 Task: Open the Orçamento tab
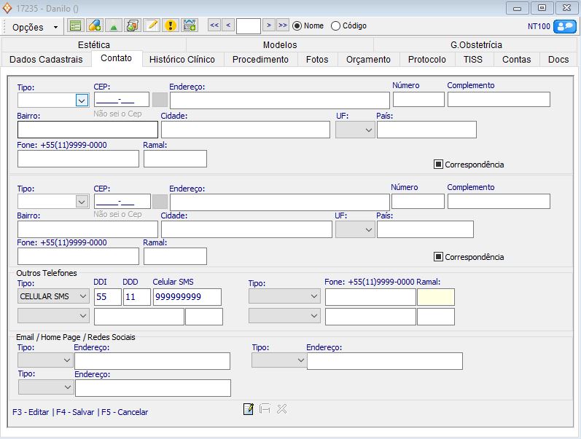click(x=368, y=60)
